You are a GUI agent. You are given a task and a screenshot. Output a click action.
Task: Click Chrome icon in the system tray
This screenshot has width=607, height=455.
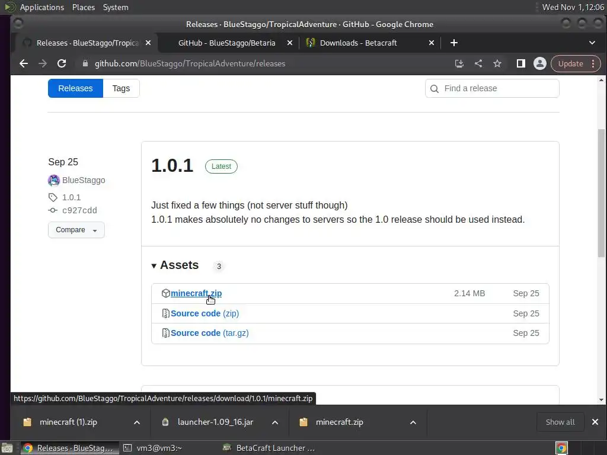point(561,448)
